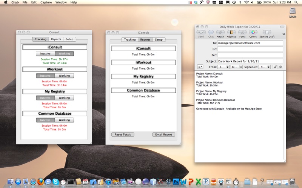Click the To address field

(250, 43)
